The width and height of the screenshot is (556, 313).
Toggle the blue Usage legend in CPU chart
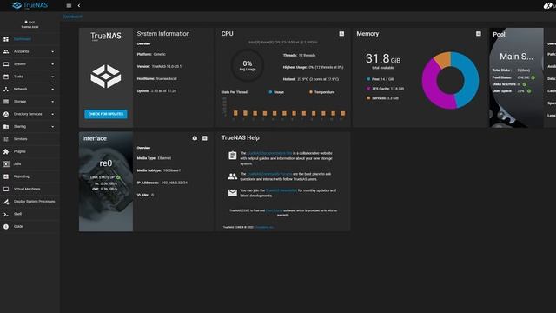[x=276, y=92]
